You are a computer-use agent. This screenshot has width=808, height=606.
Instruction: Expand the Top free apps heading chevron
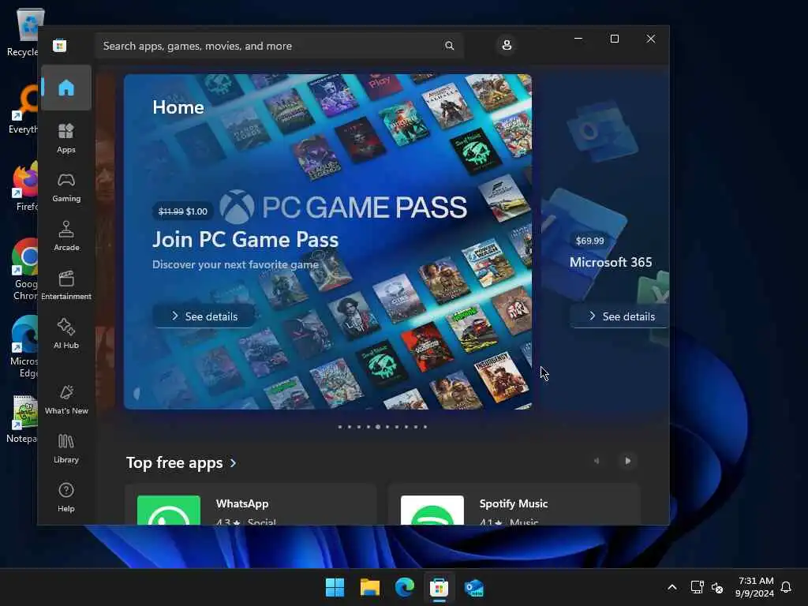point(234,462)
